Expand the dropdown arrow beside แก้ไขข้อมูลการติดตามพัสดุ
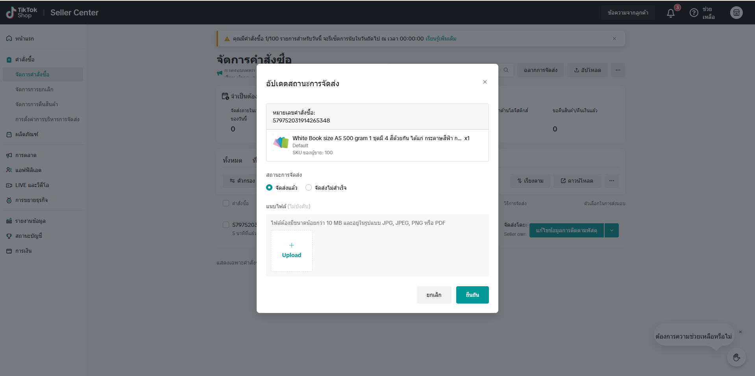This screenshot has height=376, width=755. tap(611, 230)
